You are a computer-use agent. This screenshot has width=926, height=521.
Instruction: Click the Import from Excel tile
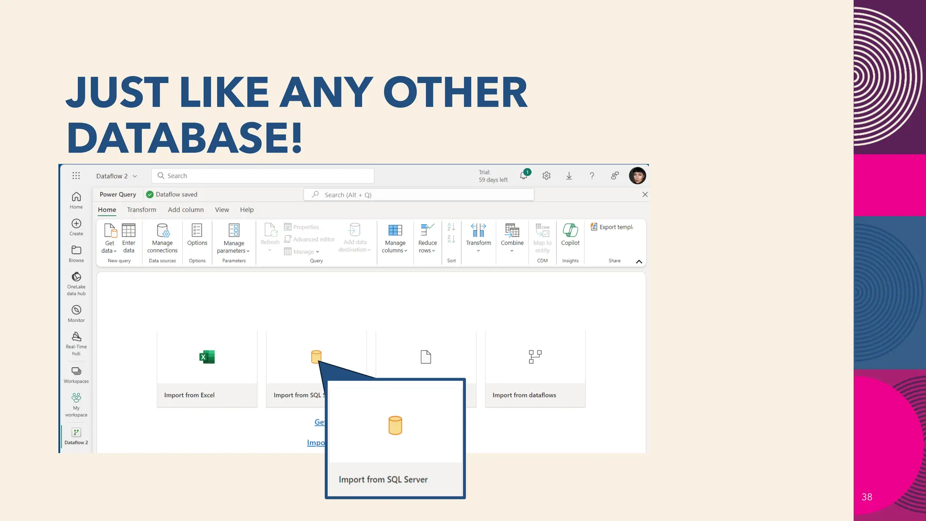[x=207, y=369]
